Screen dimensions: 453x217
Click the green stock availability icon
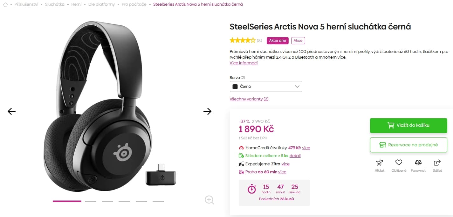tap(241, 156)
